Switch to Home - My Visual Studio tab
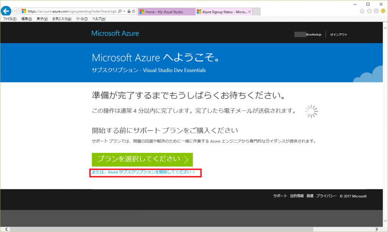This screenshot has height=232, width=388. click(167, 12)
